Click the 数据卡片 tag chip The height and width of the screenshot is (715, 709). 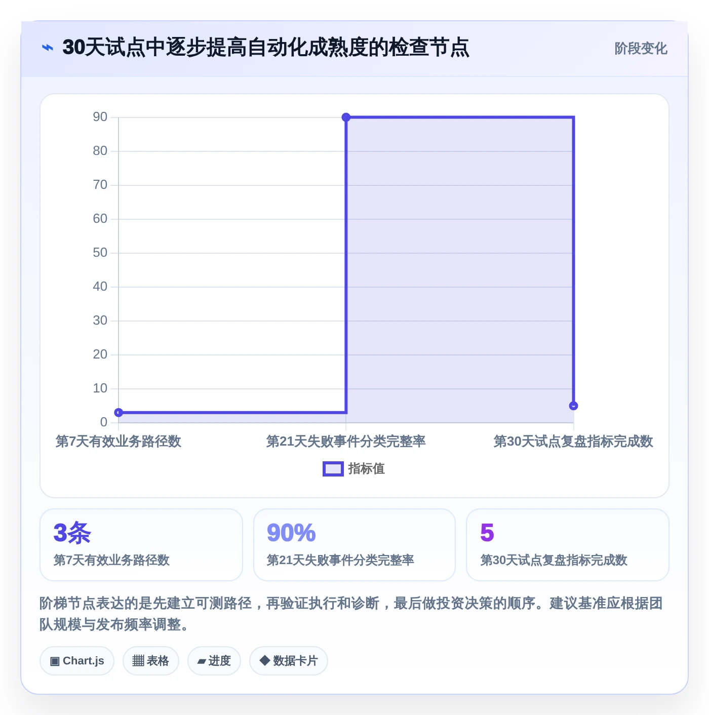289,661
